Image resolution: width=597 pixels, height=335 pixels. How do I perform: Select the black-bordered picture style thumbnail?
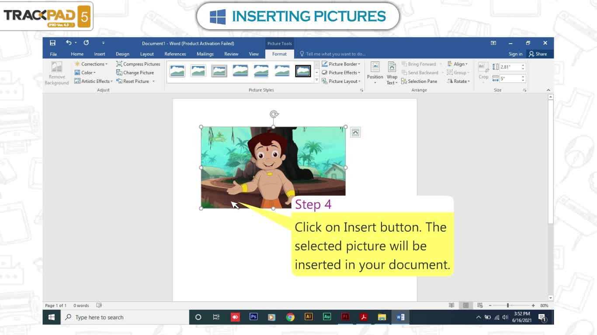click(303, 71)
